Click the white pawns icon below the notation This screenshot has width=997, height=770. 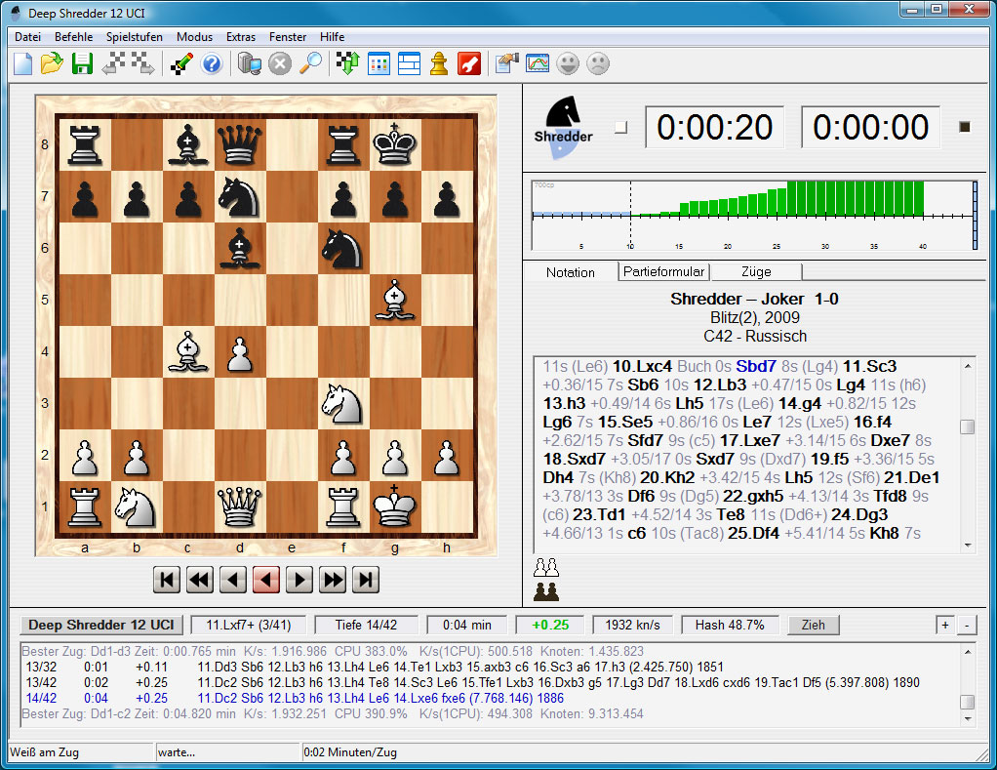(x=546, y=567)
